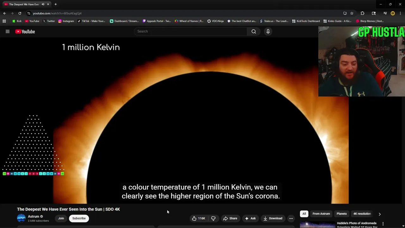Viewport: 405px width, 228px height.
Task: Click the video player area to pause
Action: pyautogui.click(x=201, y=120)
